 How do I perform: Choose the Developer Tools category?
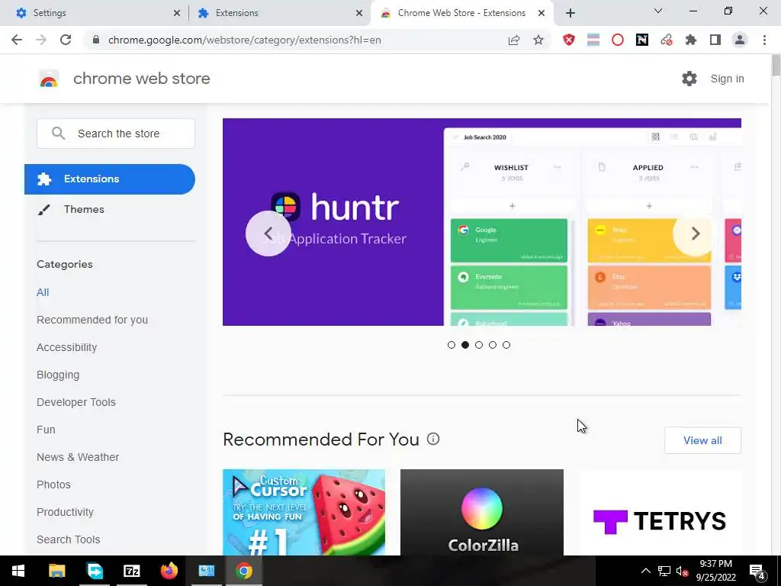coord(76,402)
